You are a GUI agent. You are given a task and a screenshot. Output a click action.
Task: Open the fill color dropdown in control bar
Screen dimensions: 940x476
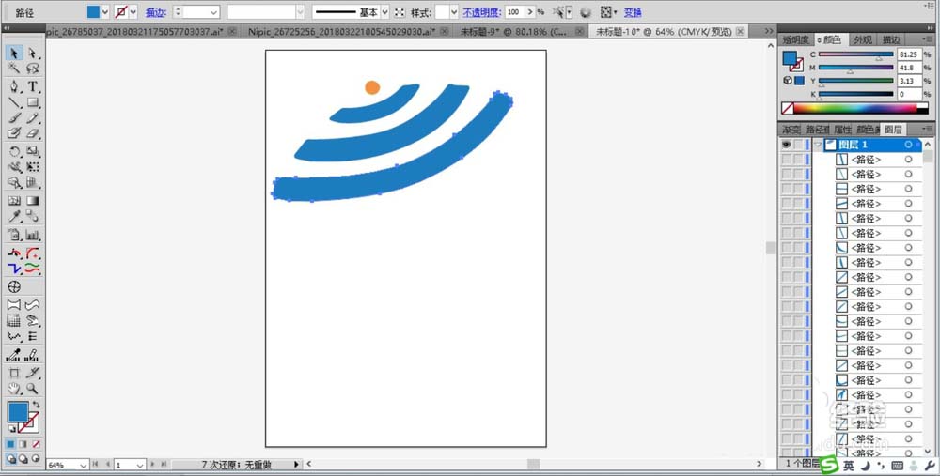click(x=105, y=12)
